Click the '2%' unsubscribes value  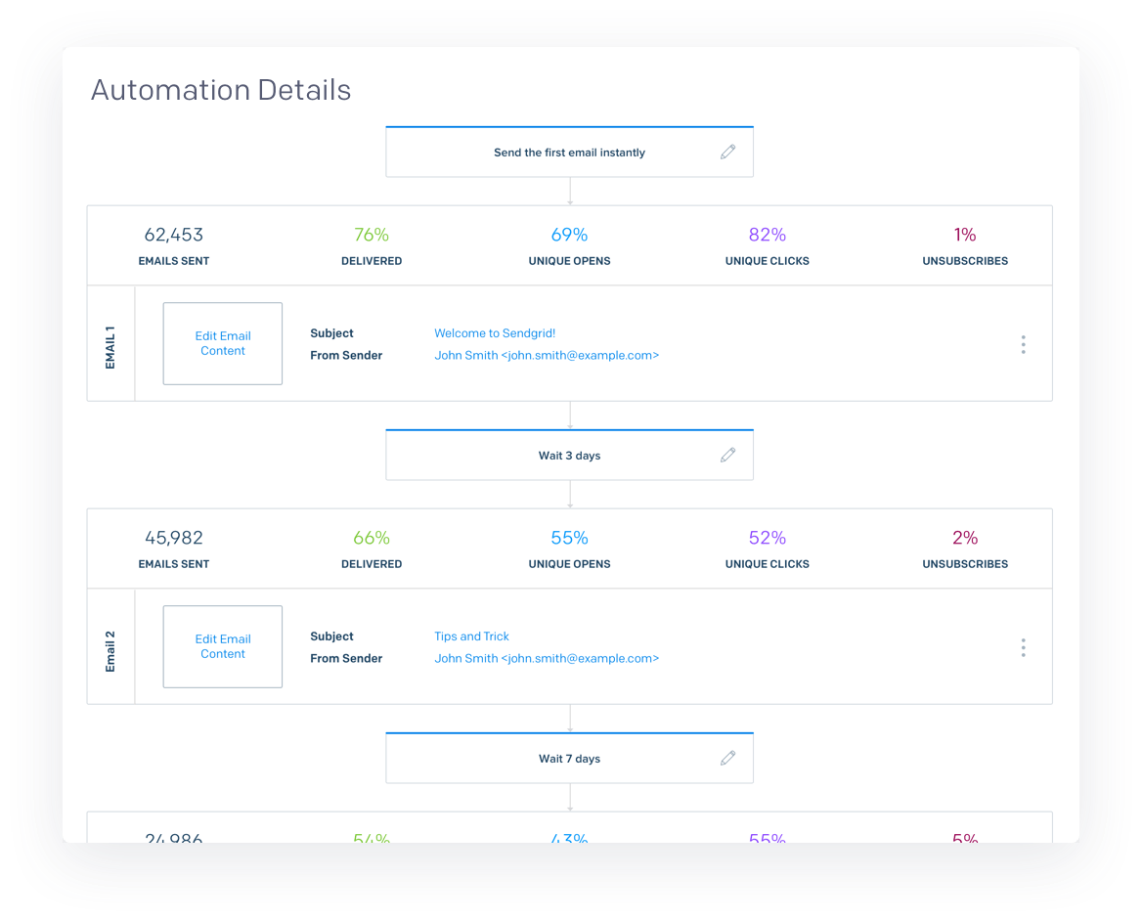(965, 538)
